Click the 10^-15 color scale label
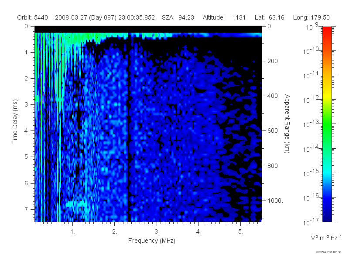 311,173
